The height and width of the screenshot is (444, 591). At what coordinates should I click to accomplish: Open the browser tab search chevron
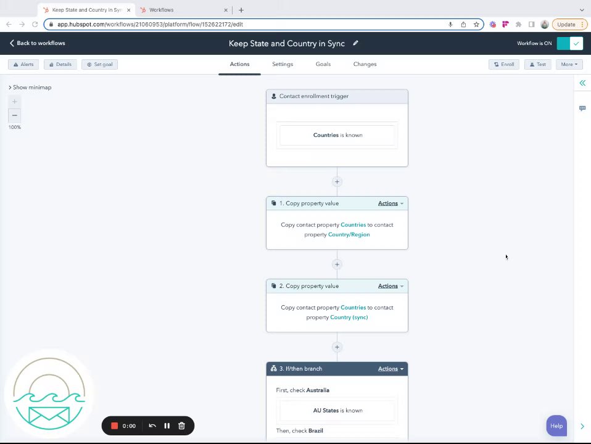click(x=582, y=10)
